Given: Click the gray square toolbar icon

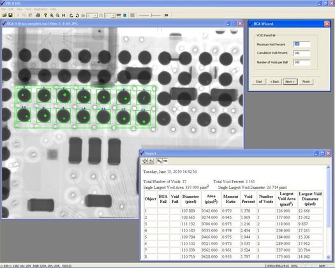Looking at the screenshot, I should point(133,15).
